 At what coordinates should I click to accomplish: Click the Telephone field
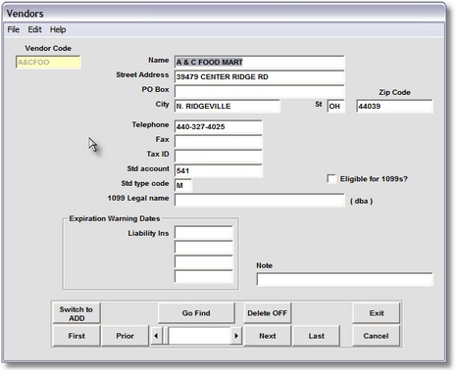219,127
